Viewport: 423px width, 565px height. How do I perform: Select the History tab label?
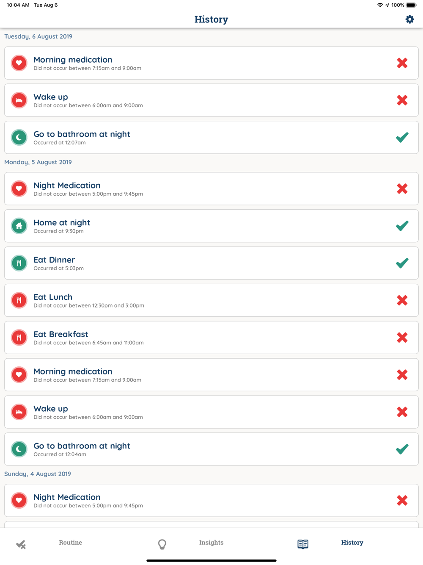click(352, 543)
